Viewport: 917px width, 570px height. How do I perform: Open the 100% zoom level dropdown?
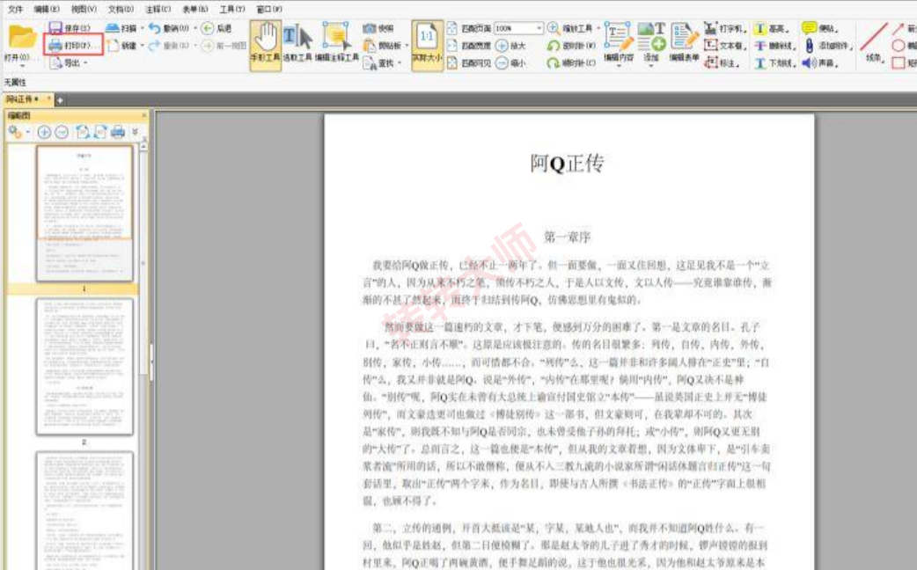pos(539,28)
